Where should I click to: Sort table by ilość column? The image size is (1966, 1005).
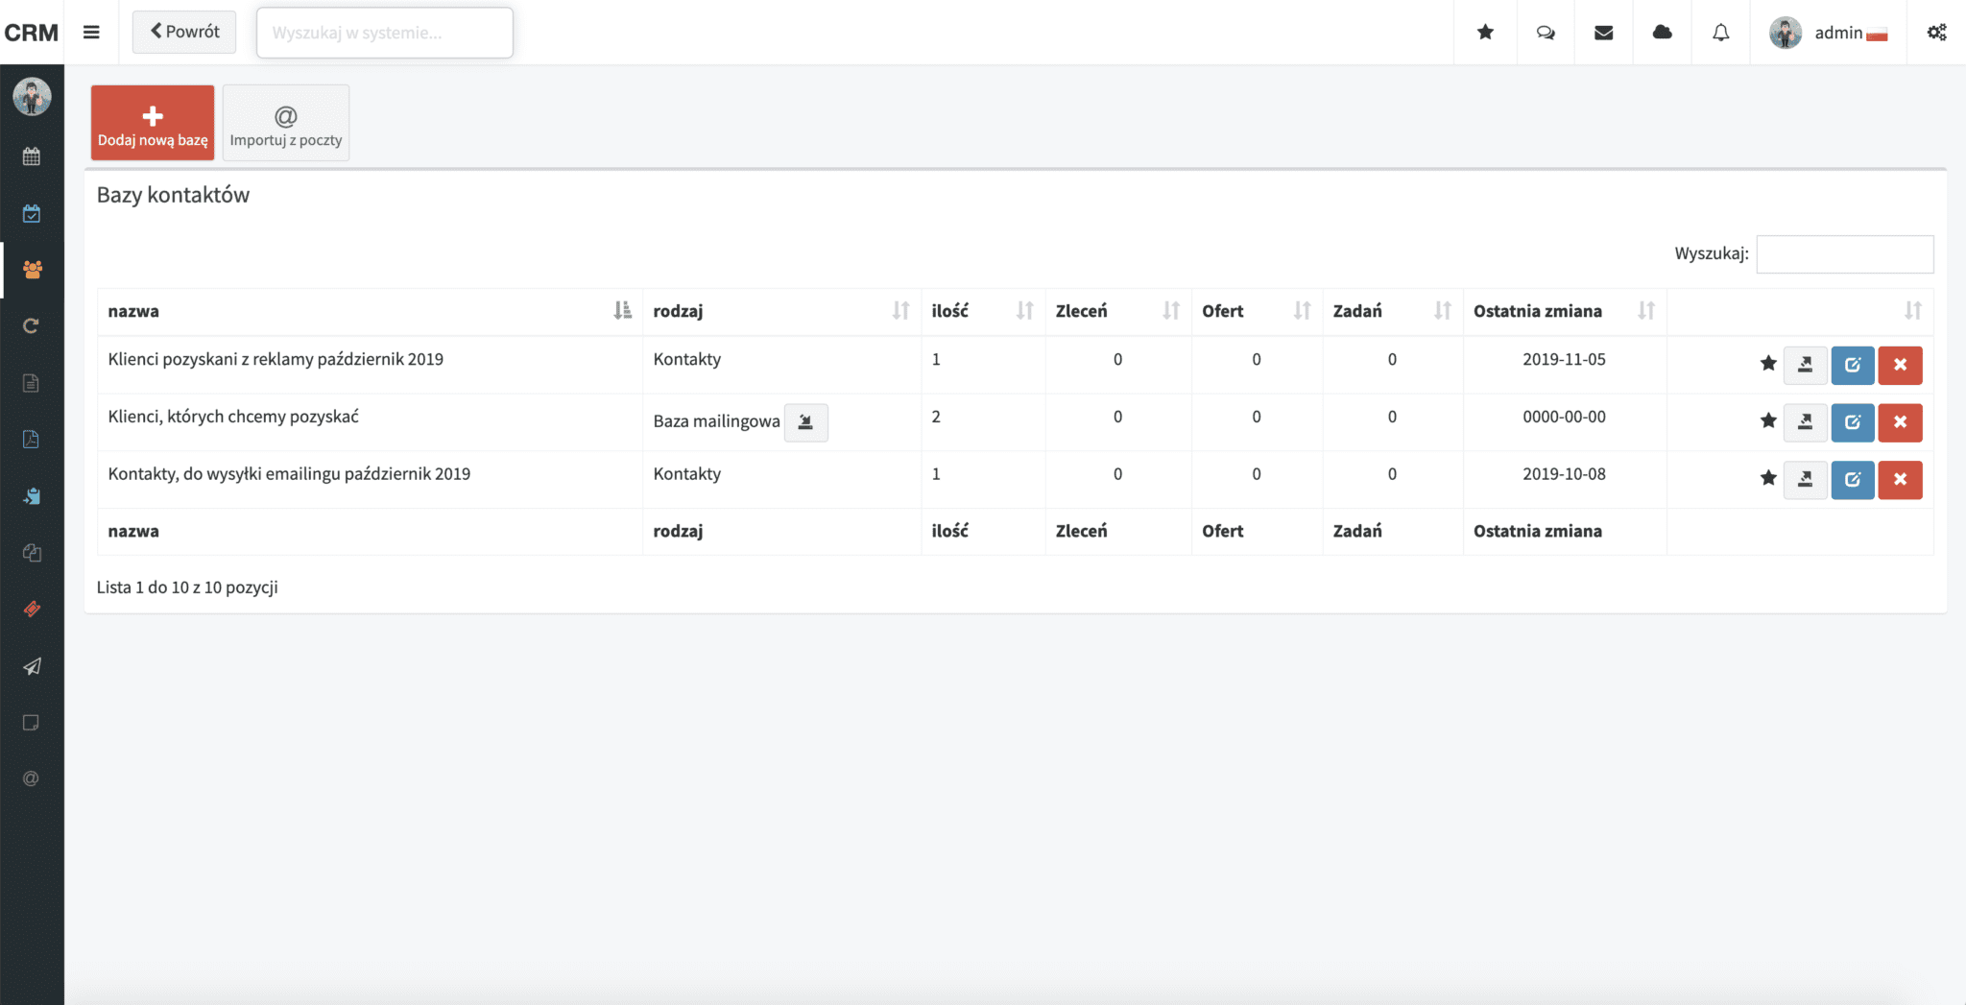983,311
